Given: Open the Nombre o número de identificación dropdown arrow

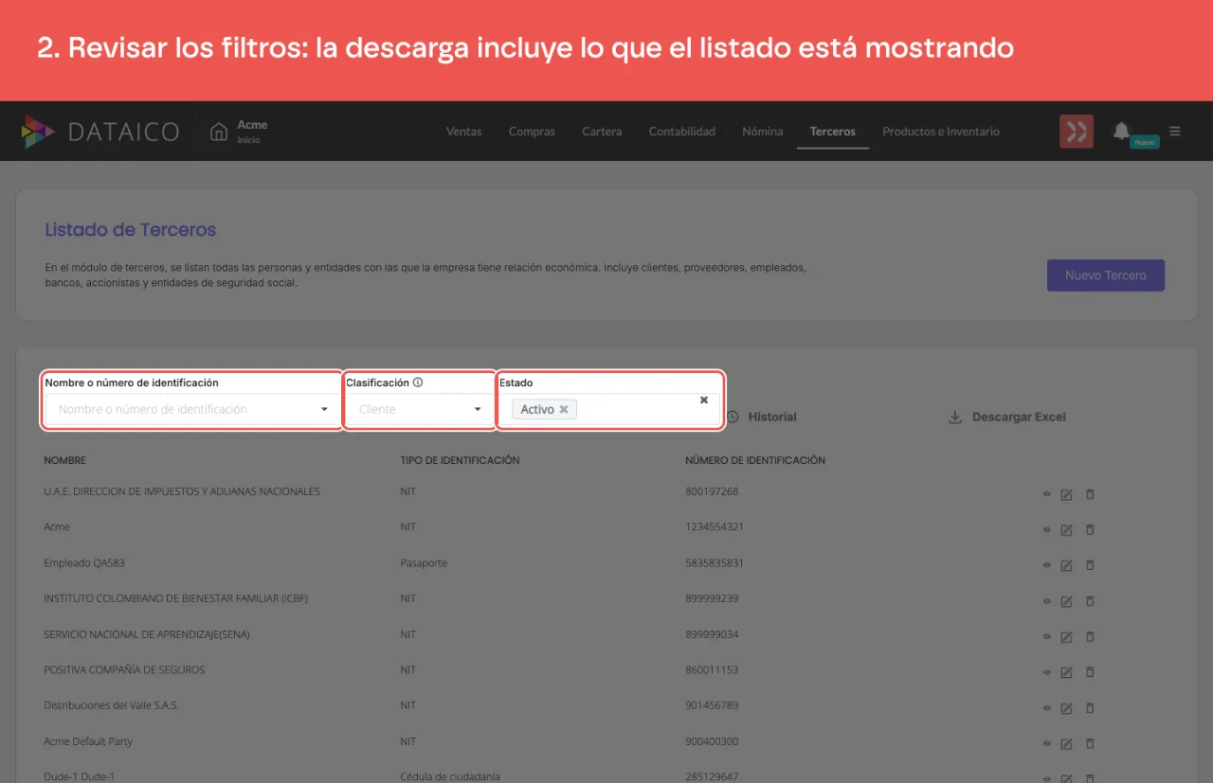Looking at the screenshot, I should [324, 409].
